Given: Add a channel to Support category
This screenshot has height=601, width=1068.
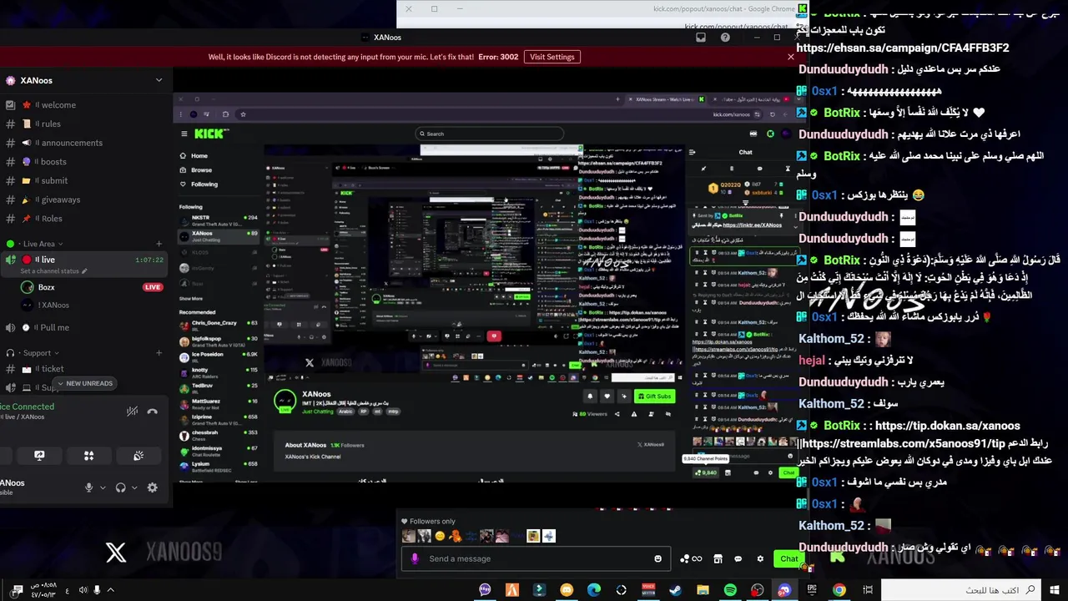Looking at the screenshot, I should tap(159, 353).
